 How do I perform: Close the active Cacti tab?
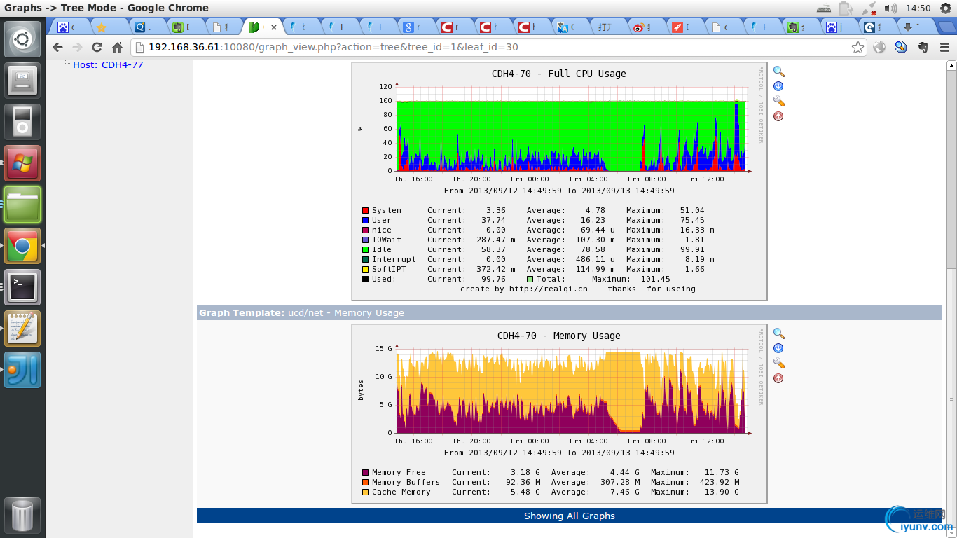tap(273, 27)
